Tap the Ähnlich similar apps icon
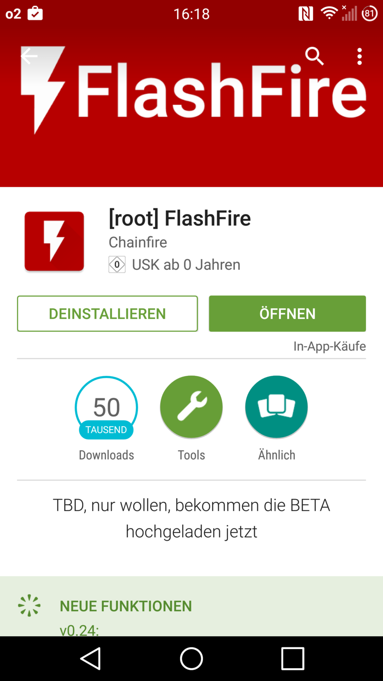This screenshot has height=681, width=383. [277, 407]
